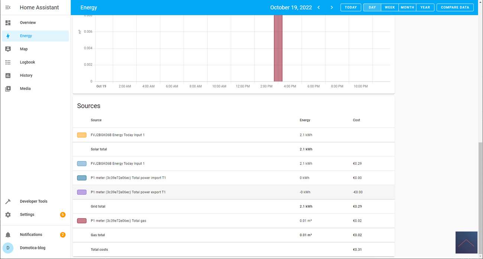The image size is (483, 259).
Task: Go to previous day with left chevron
Action: click(x=318, y=7)
